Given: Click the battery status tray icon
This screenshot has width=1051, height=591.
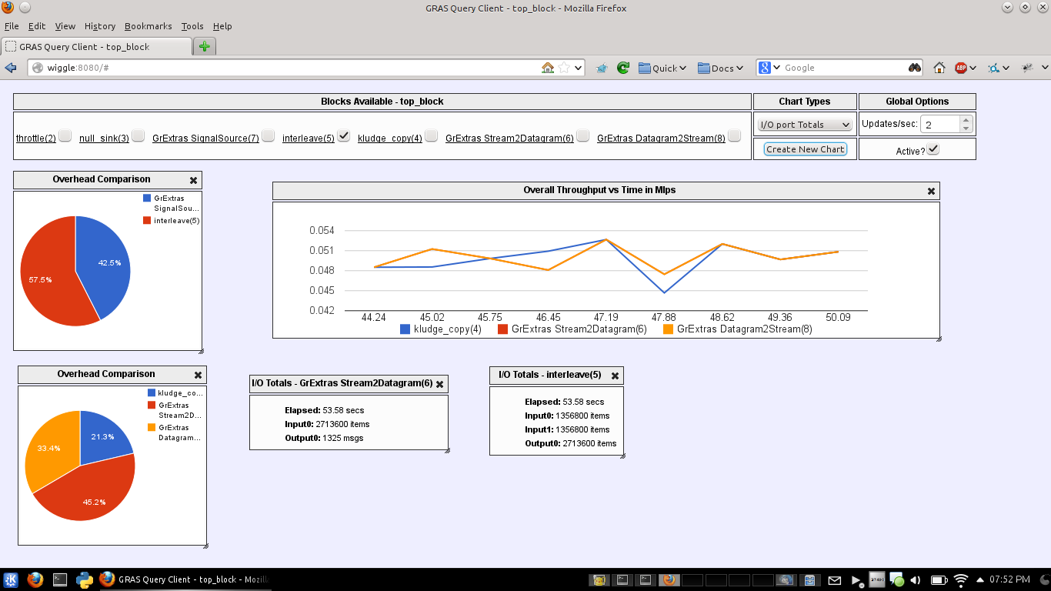Looking at the screenshot, I should pos(939,579).
